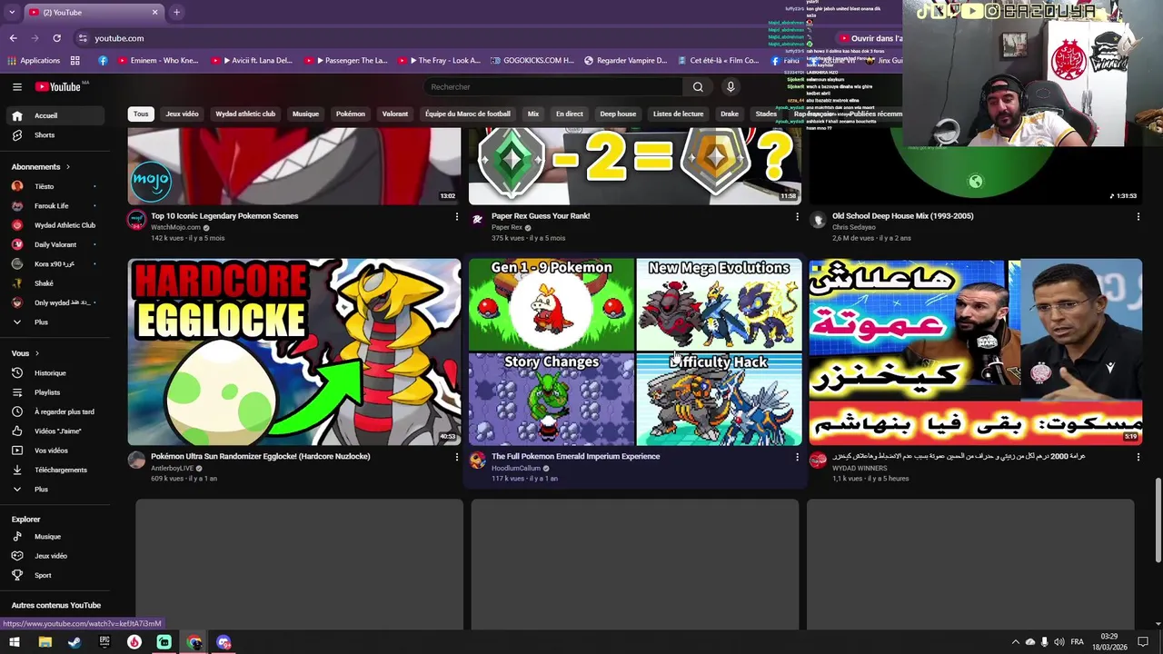Image resolution: width=1163 pixels, height=654 pixels.
Task: Open "The Full Pokemon Emerald Imperium Experience" title
Action: pos(575,457)
